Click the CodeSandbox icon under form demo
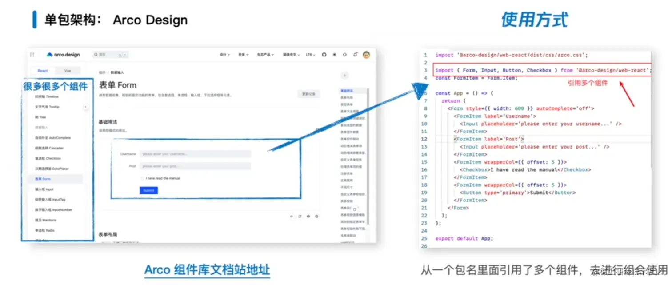Screen dimensions: 672x285 [x=317, y=216]
